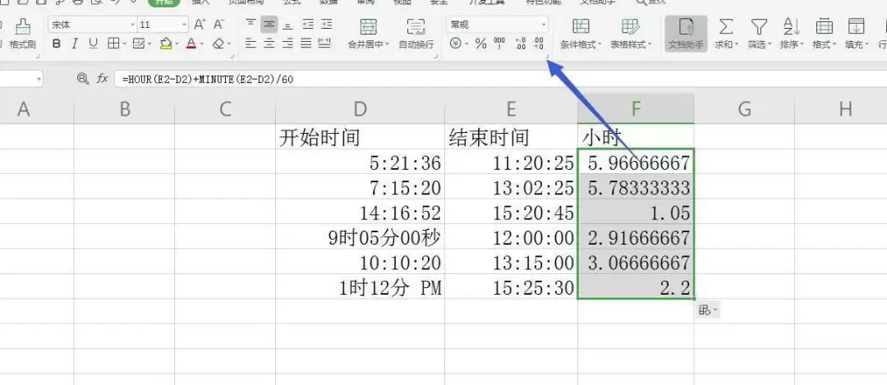The height and width of the screenshot is (385, 887).
Task: Apply the percent style (%) format
Action: click(x=480, y=44)
